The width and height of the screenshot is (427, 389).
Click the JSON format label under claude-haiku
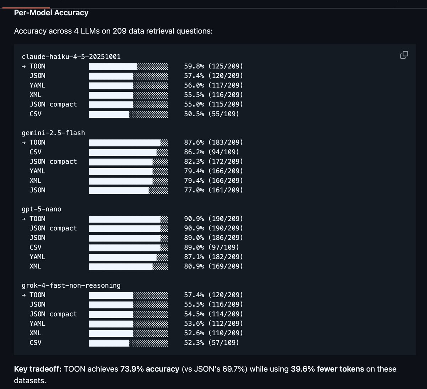(x=37, y=75)
